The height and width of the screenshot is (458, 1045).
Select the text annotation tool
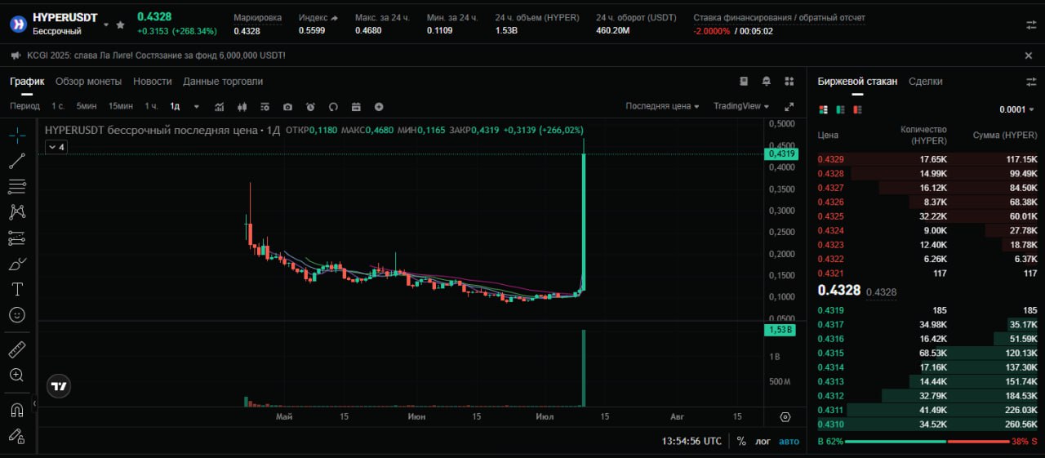(x=17, y=289)
